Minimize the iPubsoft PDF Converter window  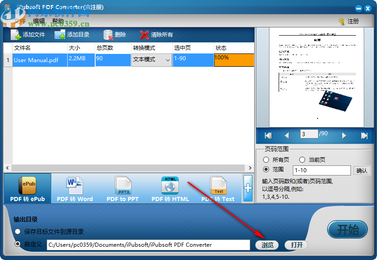tap(359, 8)
